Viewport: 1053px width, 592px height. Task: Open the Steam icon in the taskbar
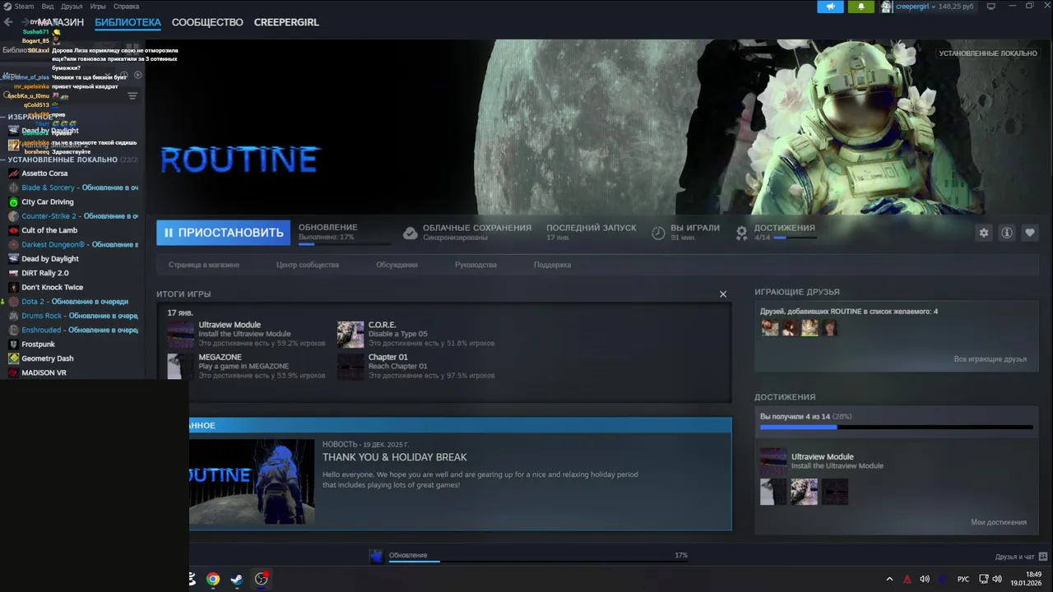click(x=237, y=579)
